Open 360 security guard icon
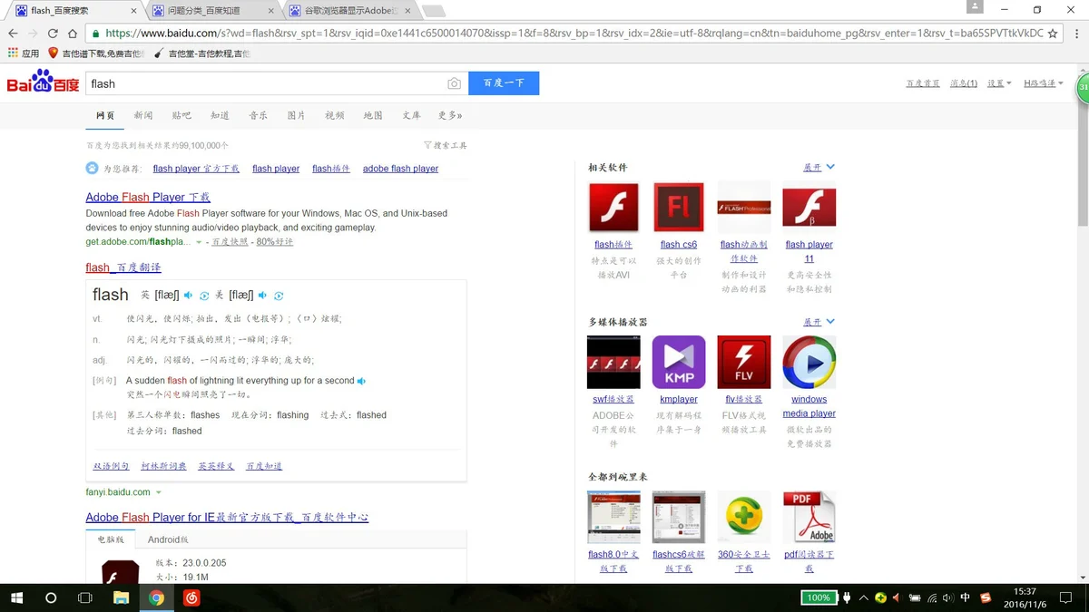This screenshot has height=612, width=1089. click(x=744, y=518)
